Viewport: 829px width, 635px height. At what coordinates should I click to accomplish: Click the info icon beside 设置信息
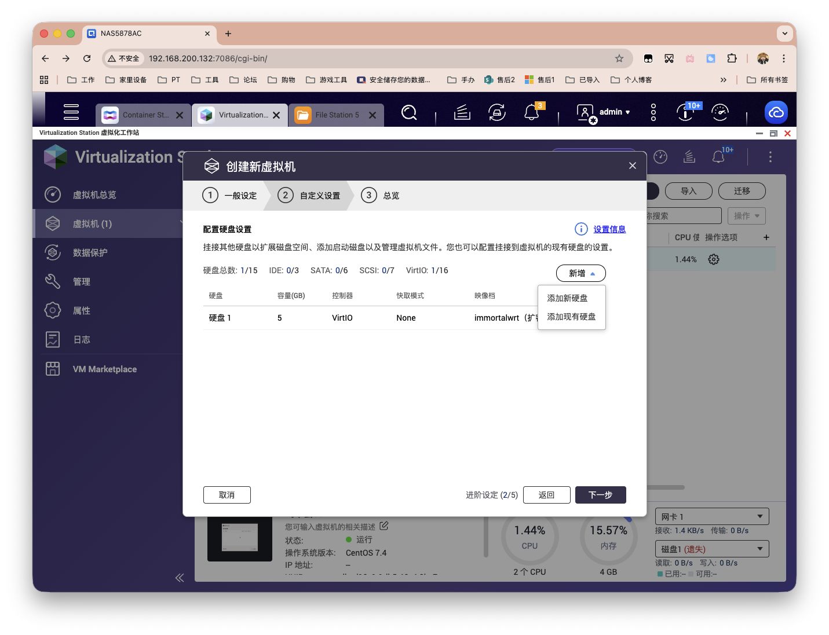(581, 229)
